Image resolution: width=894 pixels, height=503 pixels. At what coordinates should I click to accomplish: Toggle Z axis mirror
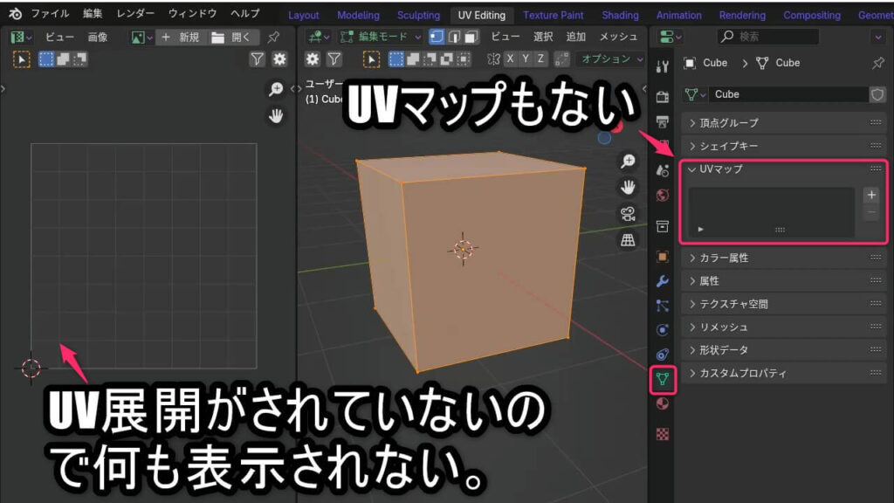tap(540, 59)
